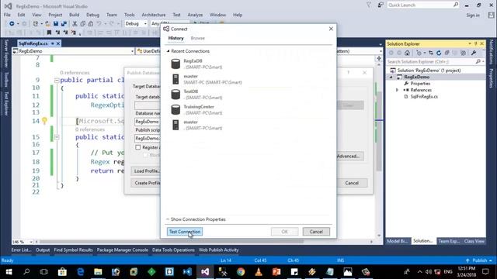The width and height of the screenshot is (497, 279).
Task: Toggle Register as data-tier application checkbox
Action: (x=138, y=147)
